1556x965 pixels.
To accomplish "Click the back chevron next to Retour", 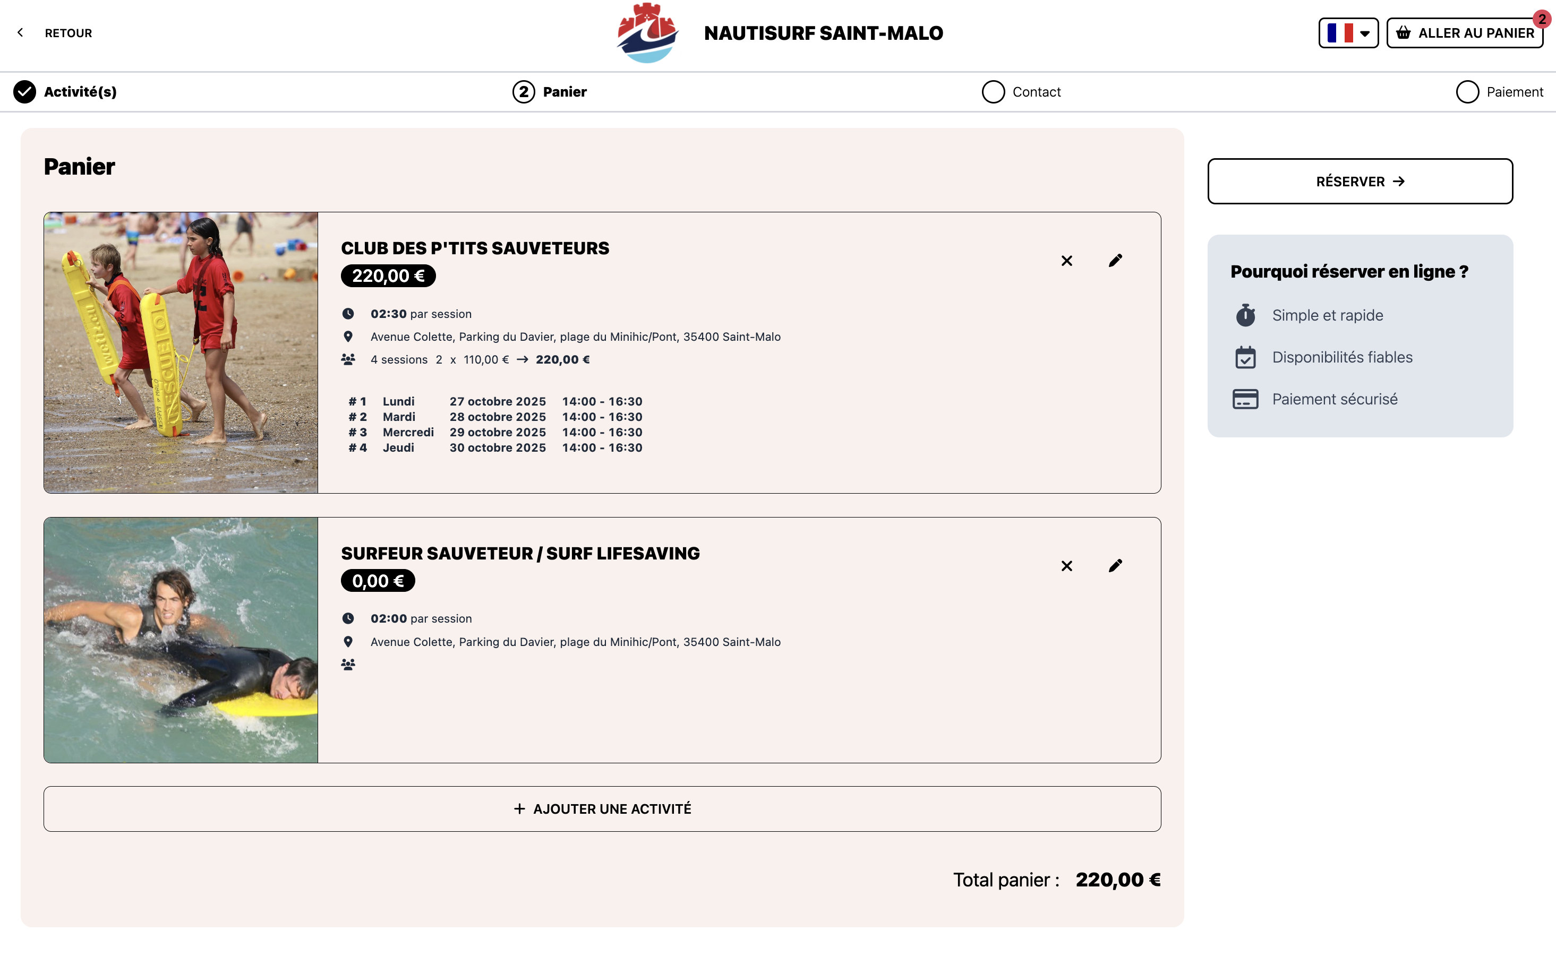I will tap(20, 32).
